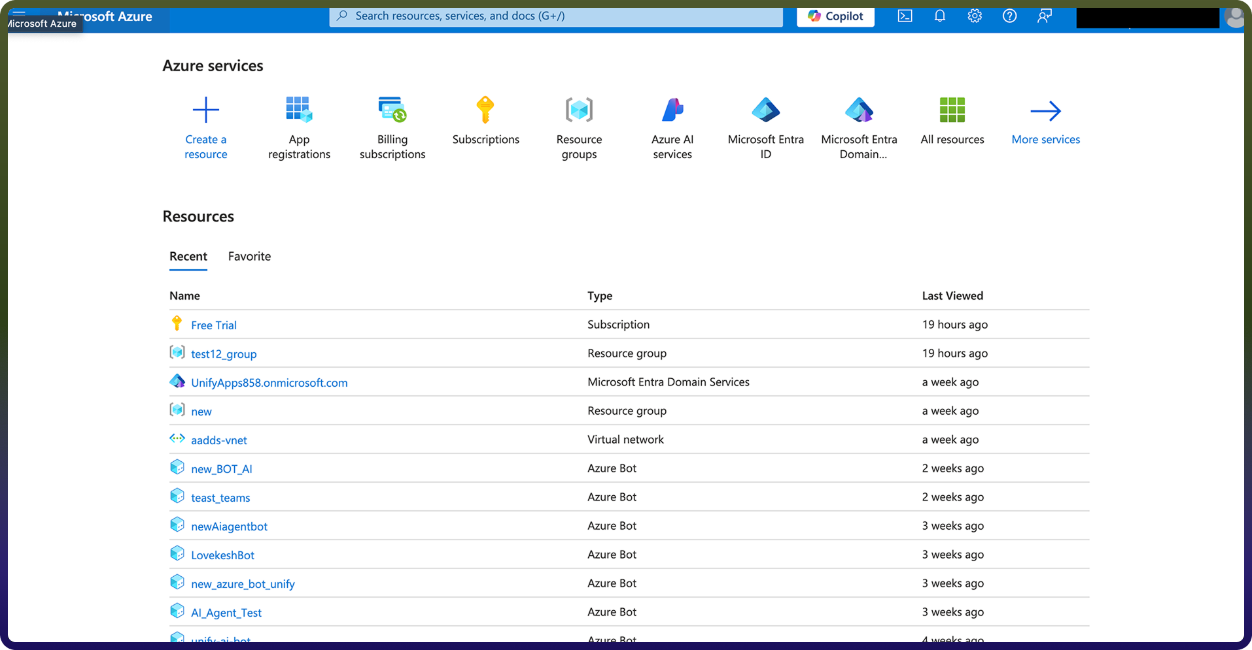Open notifications bell icon
1252x650 pixels.
(940, 16)
